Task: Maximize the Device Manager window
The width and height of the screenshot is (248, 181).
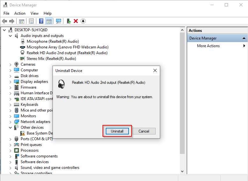Action: tap(226, 5)
